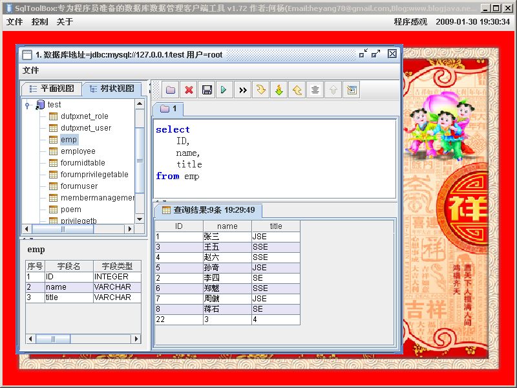Click the center-align lines toolbar icon

tap(315, 90)
